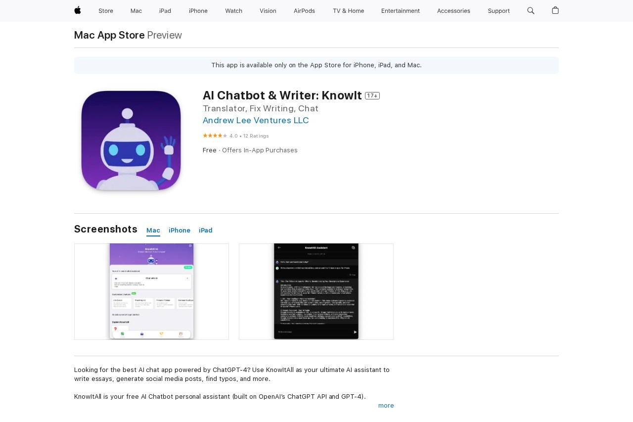This screenshot has height=422, width=633.
Task: Open the AirPods menu
Action: [304, 11]
